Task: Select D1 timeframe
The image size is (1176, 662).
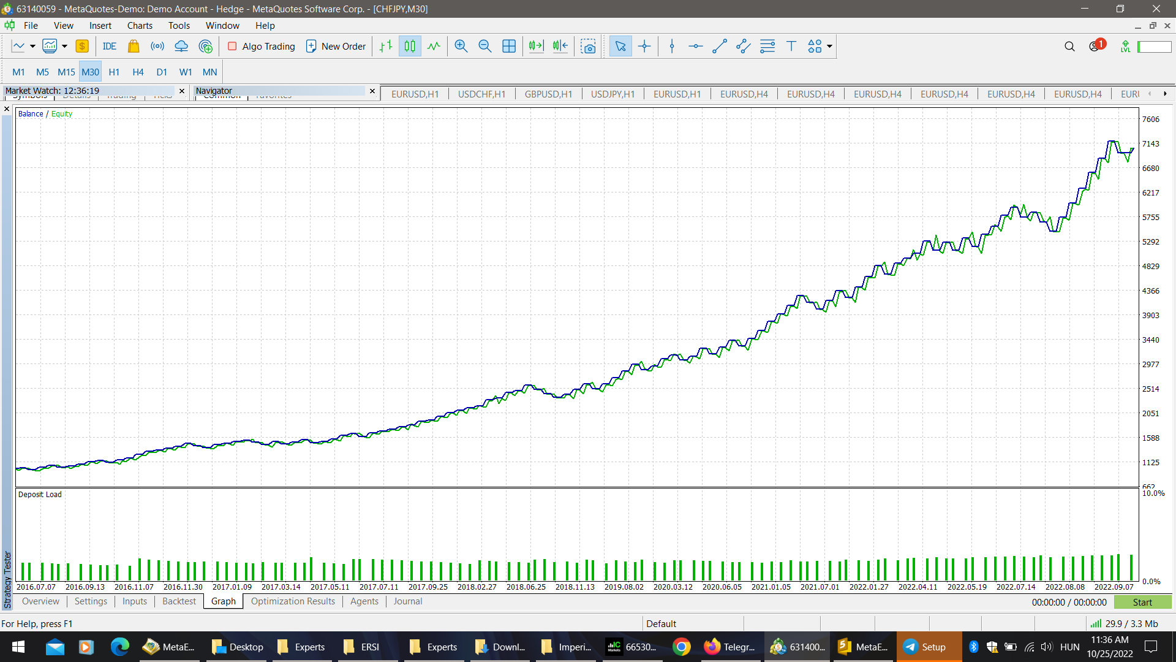Action: click(162, 72)
